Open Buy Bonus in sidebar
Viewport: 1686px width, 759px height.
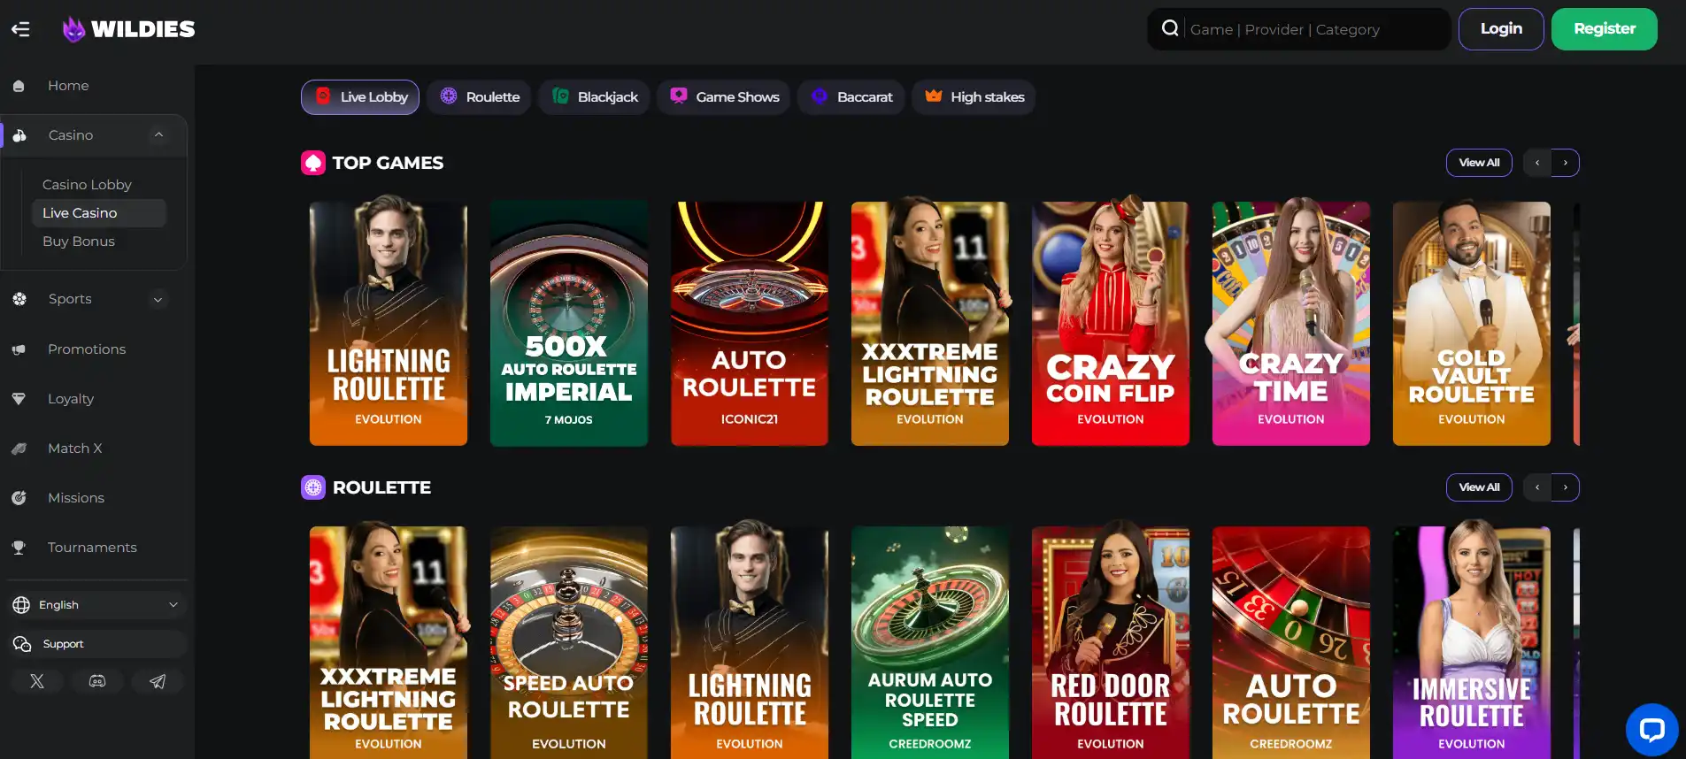pyautogui.click(x=79, y=241)
